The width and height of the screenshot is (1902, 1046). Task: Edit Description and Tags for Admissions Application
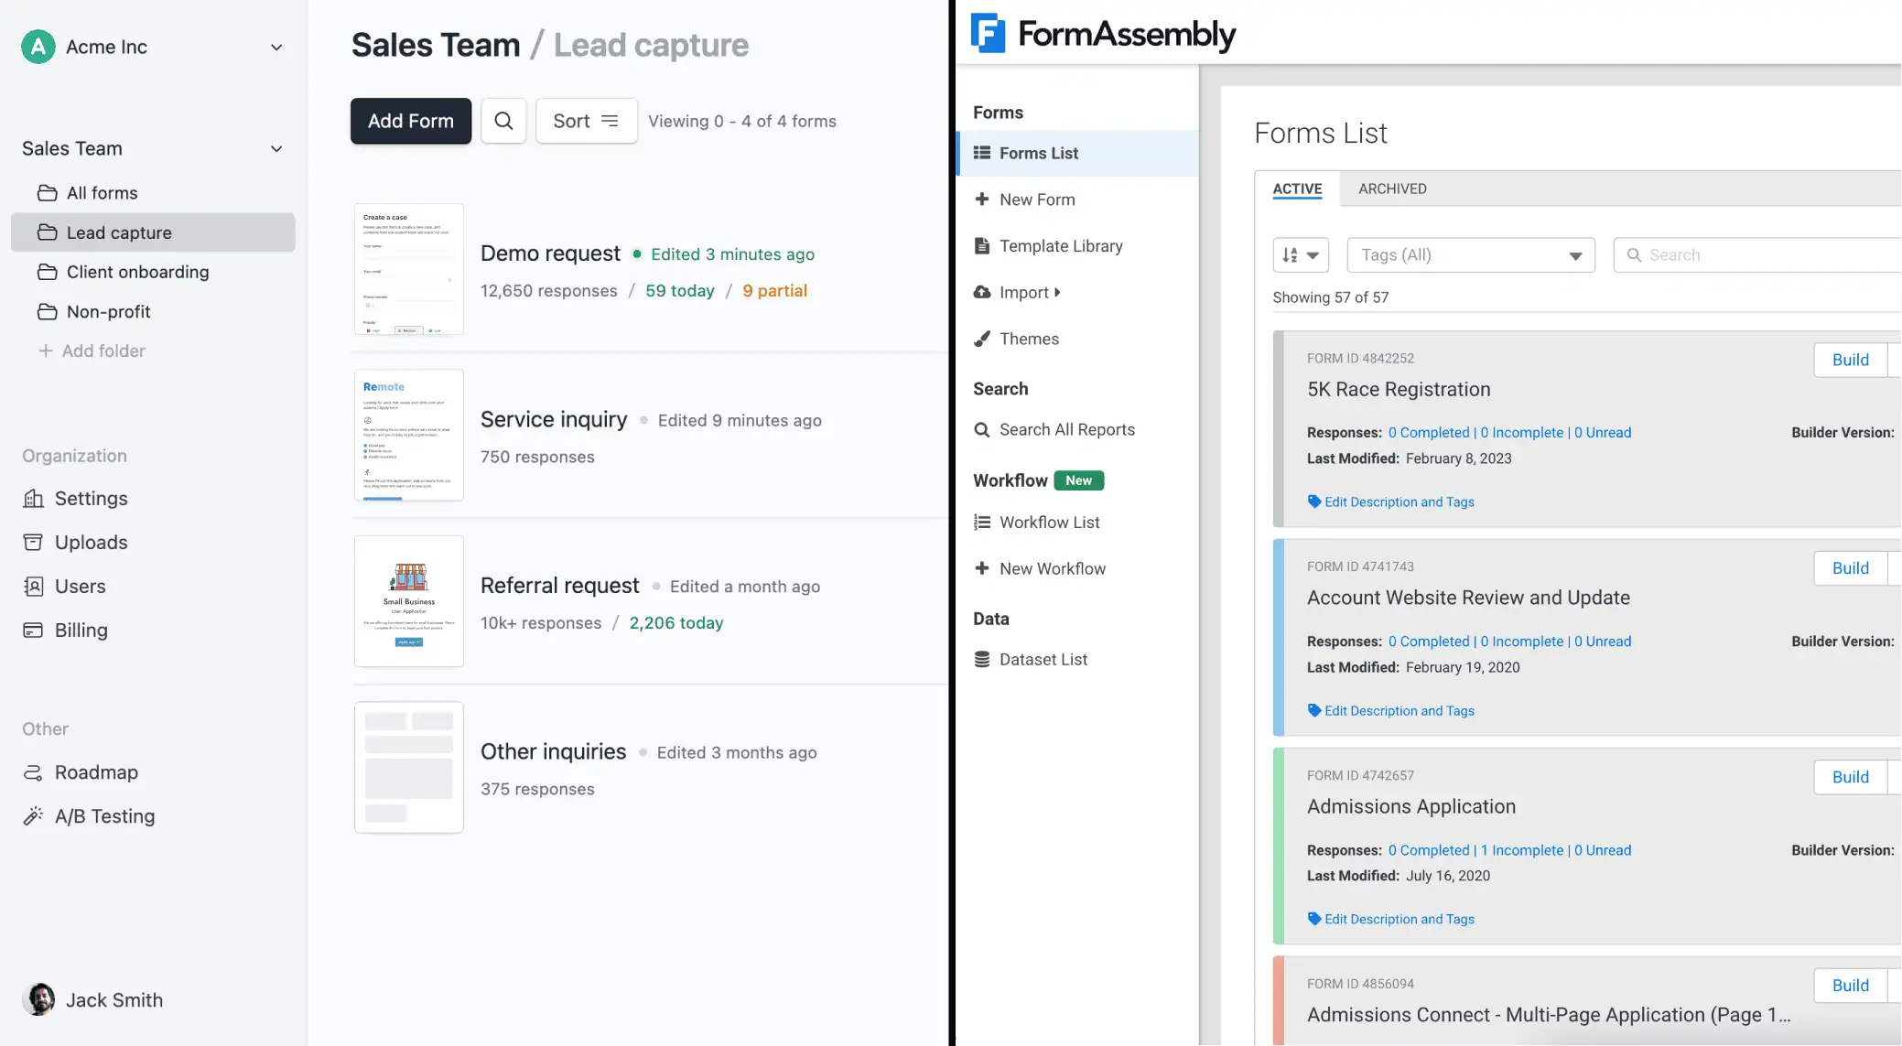[1391, 919]
